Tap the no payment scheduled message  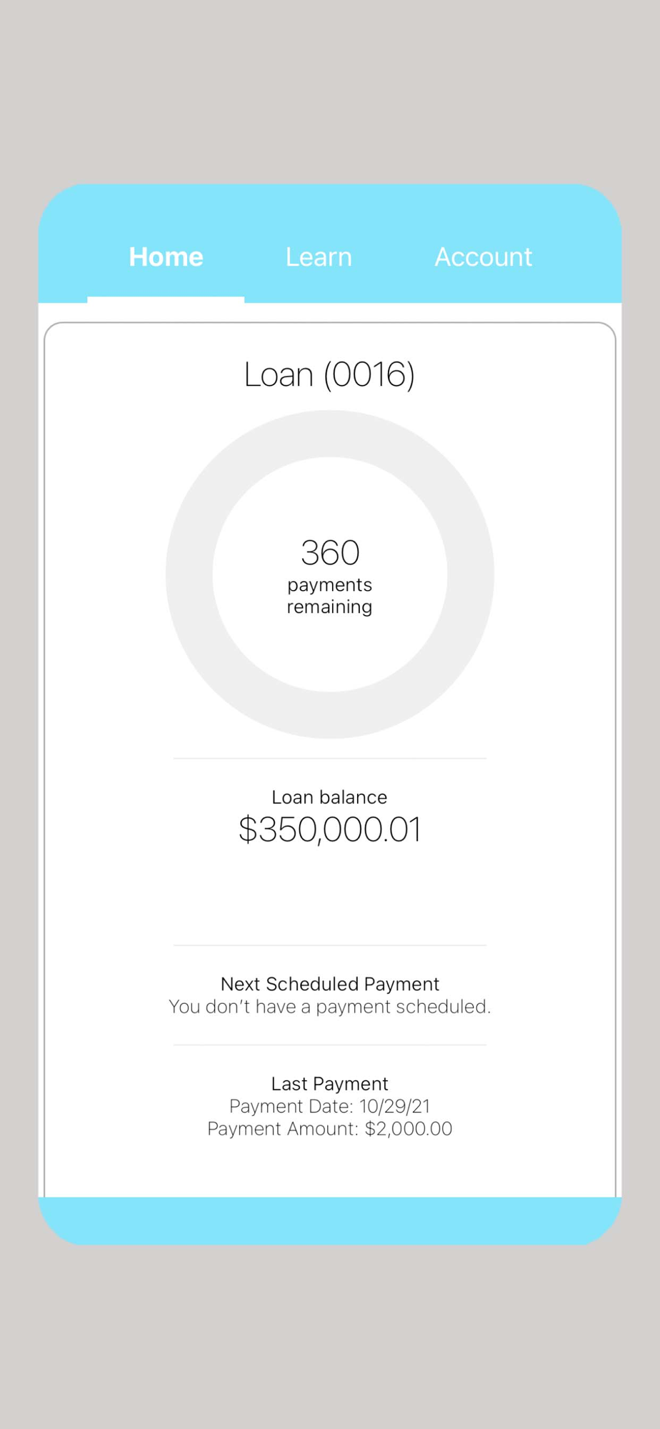(329, 1007)
